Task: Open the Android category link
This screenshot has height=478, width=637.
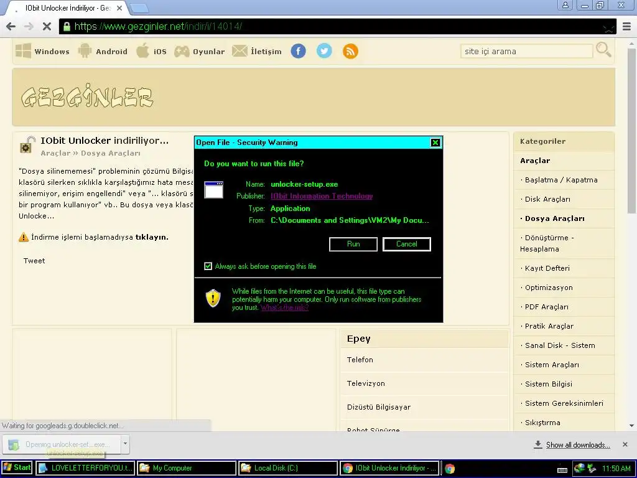Action: coord(103,51)
